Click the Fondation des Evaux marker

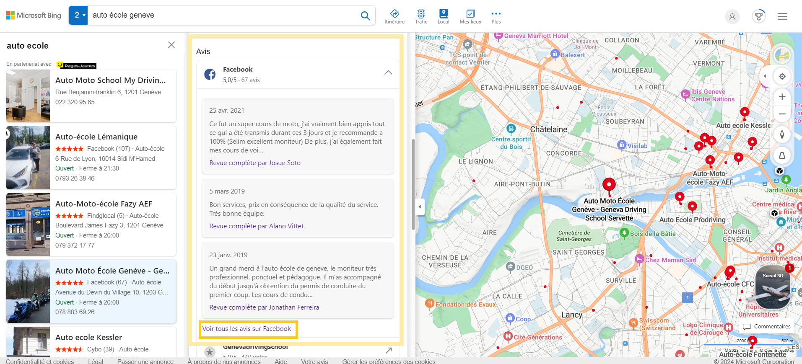429,303
